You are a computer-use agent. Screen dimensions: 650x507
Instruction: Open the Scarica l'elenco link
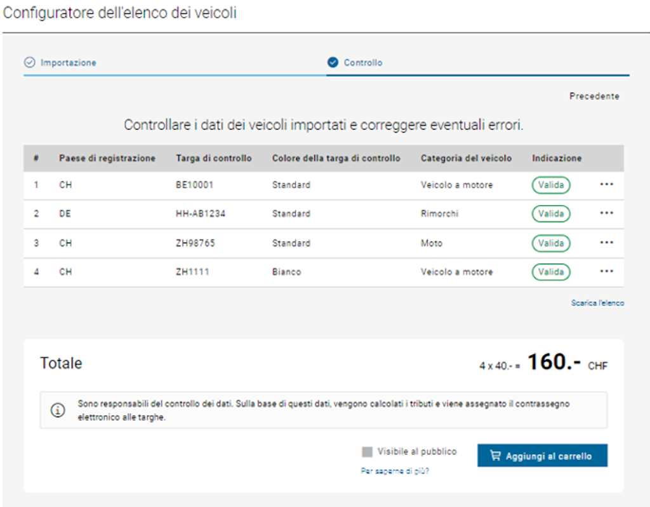597,303
